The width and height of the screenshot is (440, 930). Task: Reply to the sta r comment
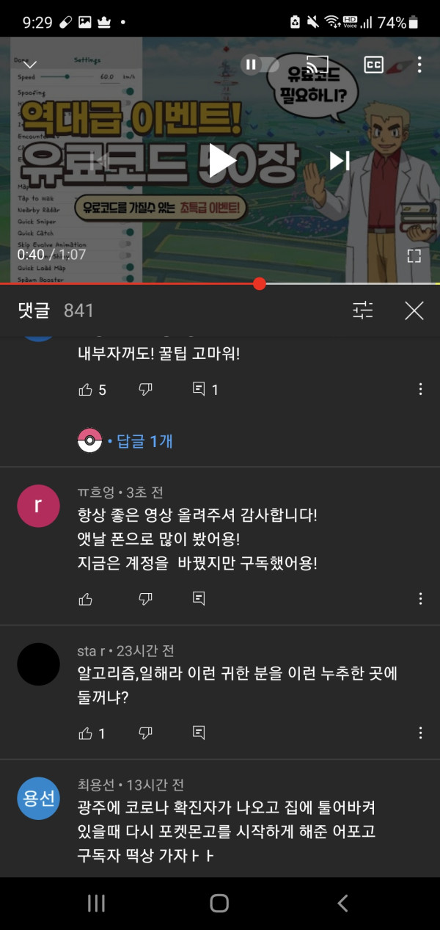pos(199,733)
